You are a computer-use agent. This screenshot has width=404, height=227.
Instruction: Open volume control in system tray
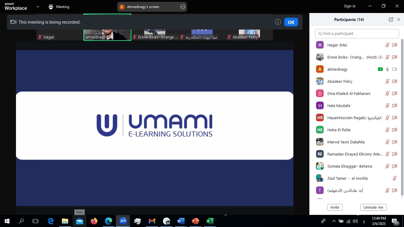[x=355, y=221]
